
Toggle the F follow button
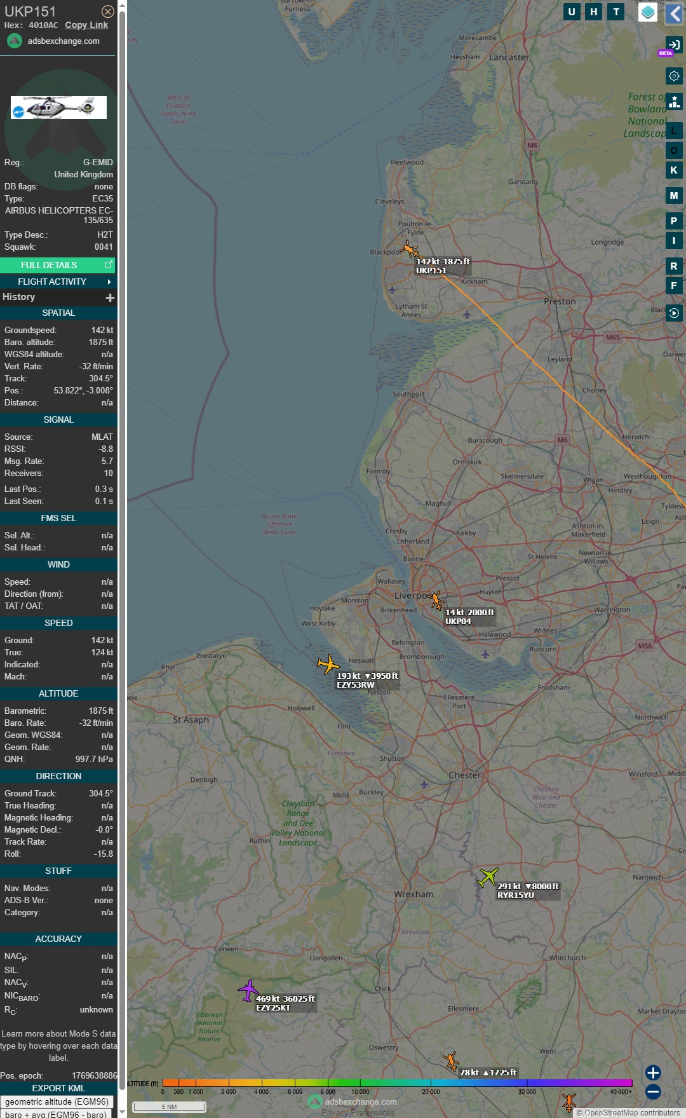click(674, 286)
